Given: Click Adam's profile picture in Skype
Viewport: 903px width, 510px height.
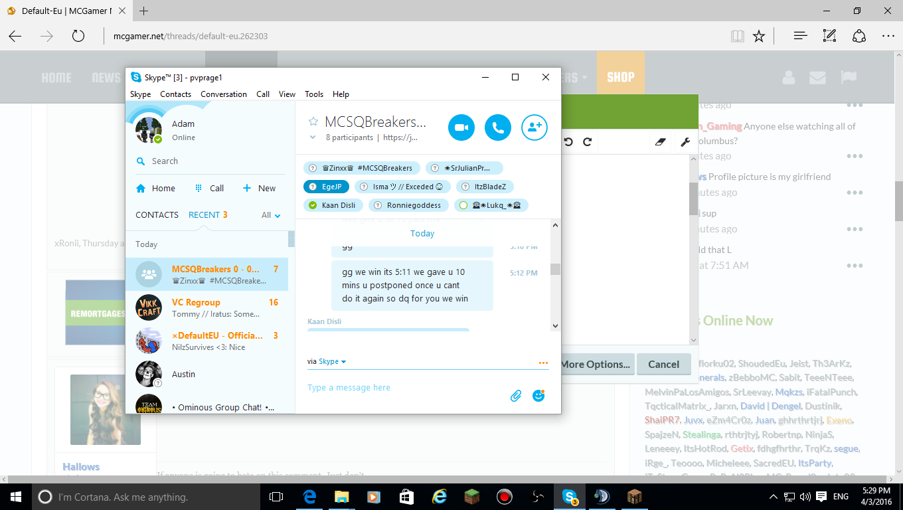Looking at the screenshot, I should tap(149, 129).
